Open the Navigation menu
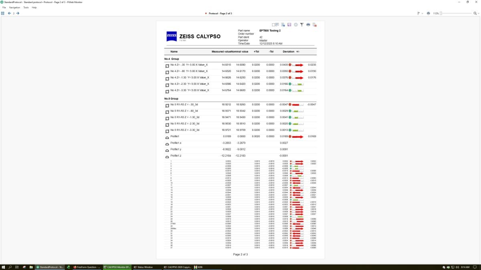The height and width of the screenshot is (270, 481). [14, 8]
